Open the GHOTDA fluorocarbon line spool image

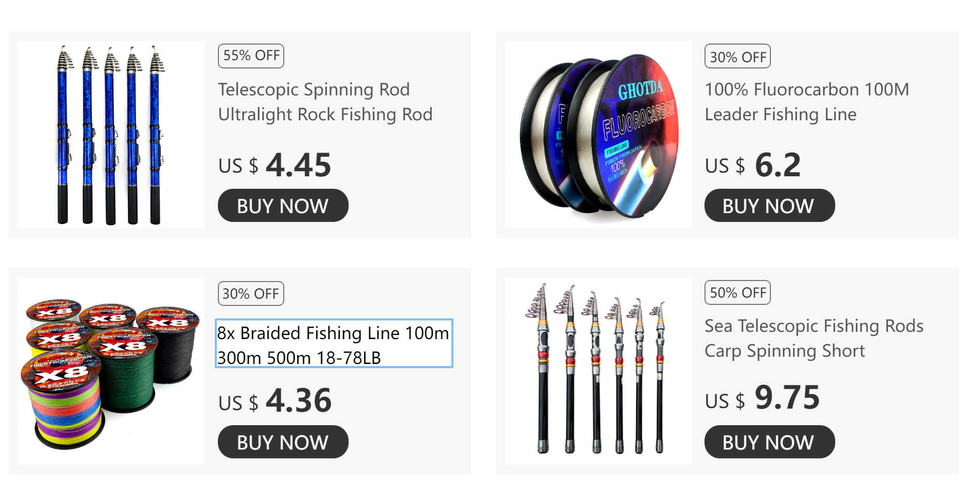pyautogui.click(x=599, y=135)
